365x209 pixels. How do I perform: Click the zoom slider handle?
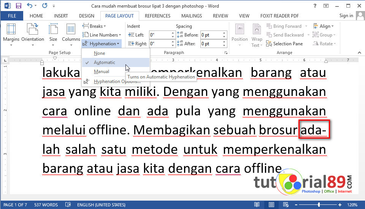[319, 205]
